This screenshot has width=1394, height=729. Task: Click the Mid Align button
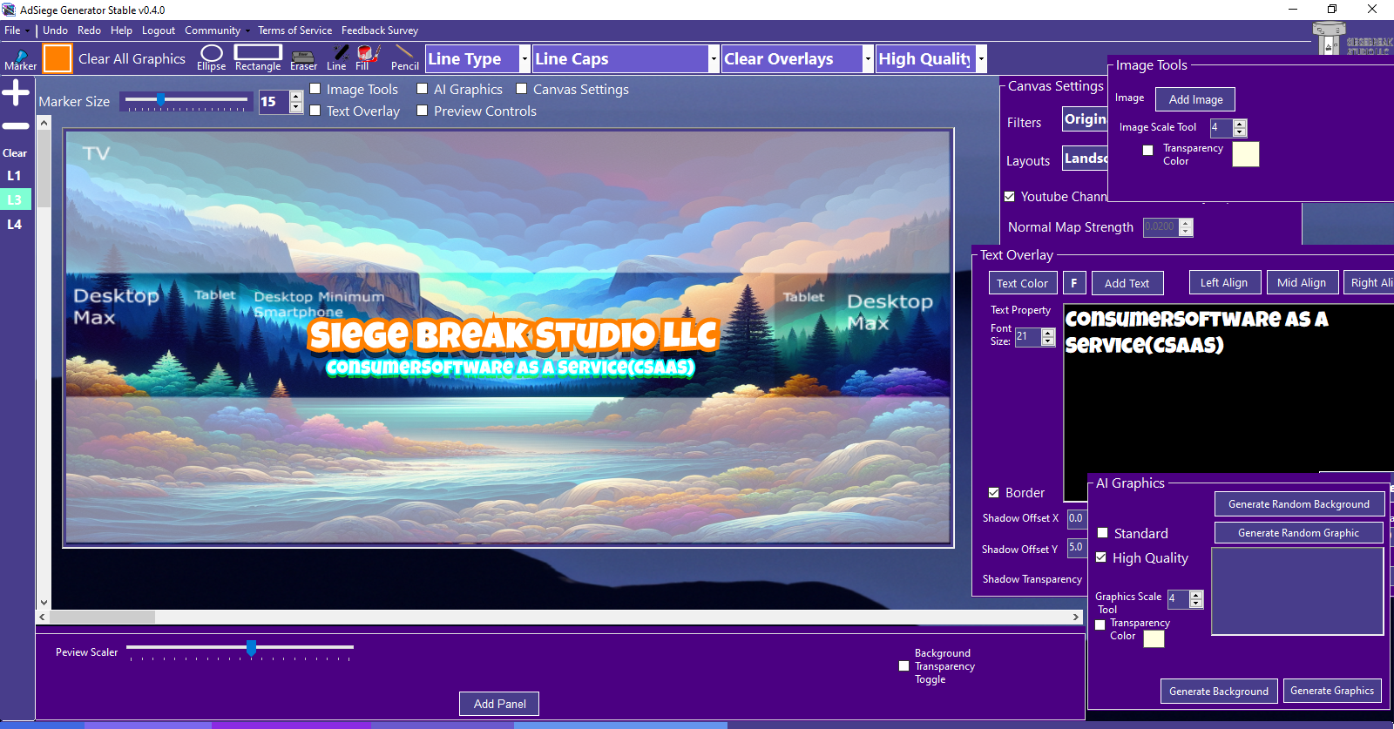(x=1302, y=282)
